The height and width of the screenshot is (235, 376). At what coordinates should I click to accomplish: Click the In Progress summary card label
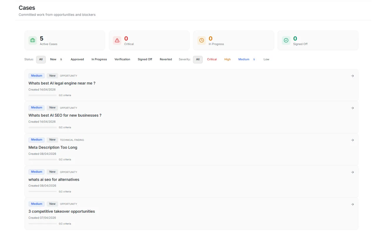coord(216,44)
